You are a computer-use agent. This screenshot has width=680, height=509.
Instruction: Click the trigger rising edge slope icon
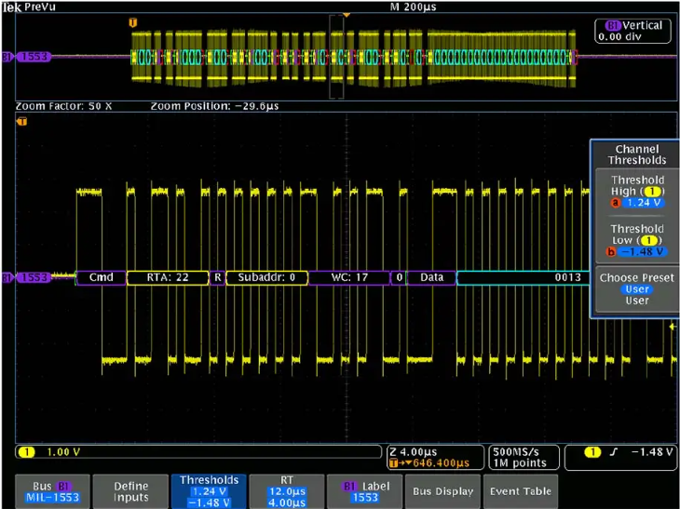(613, 452)
